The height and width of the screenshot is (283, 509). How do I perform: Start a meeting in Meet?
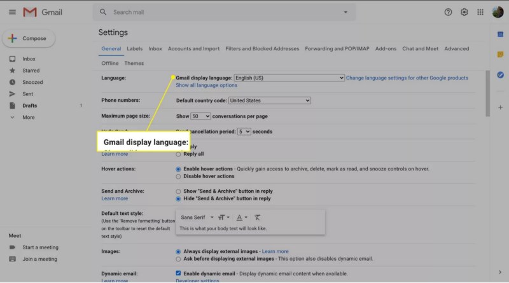(x=40, y=247)
